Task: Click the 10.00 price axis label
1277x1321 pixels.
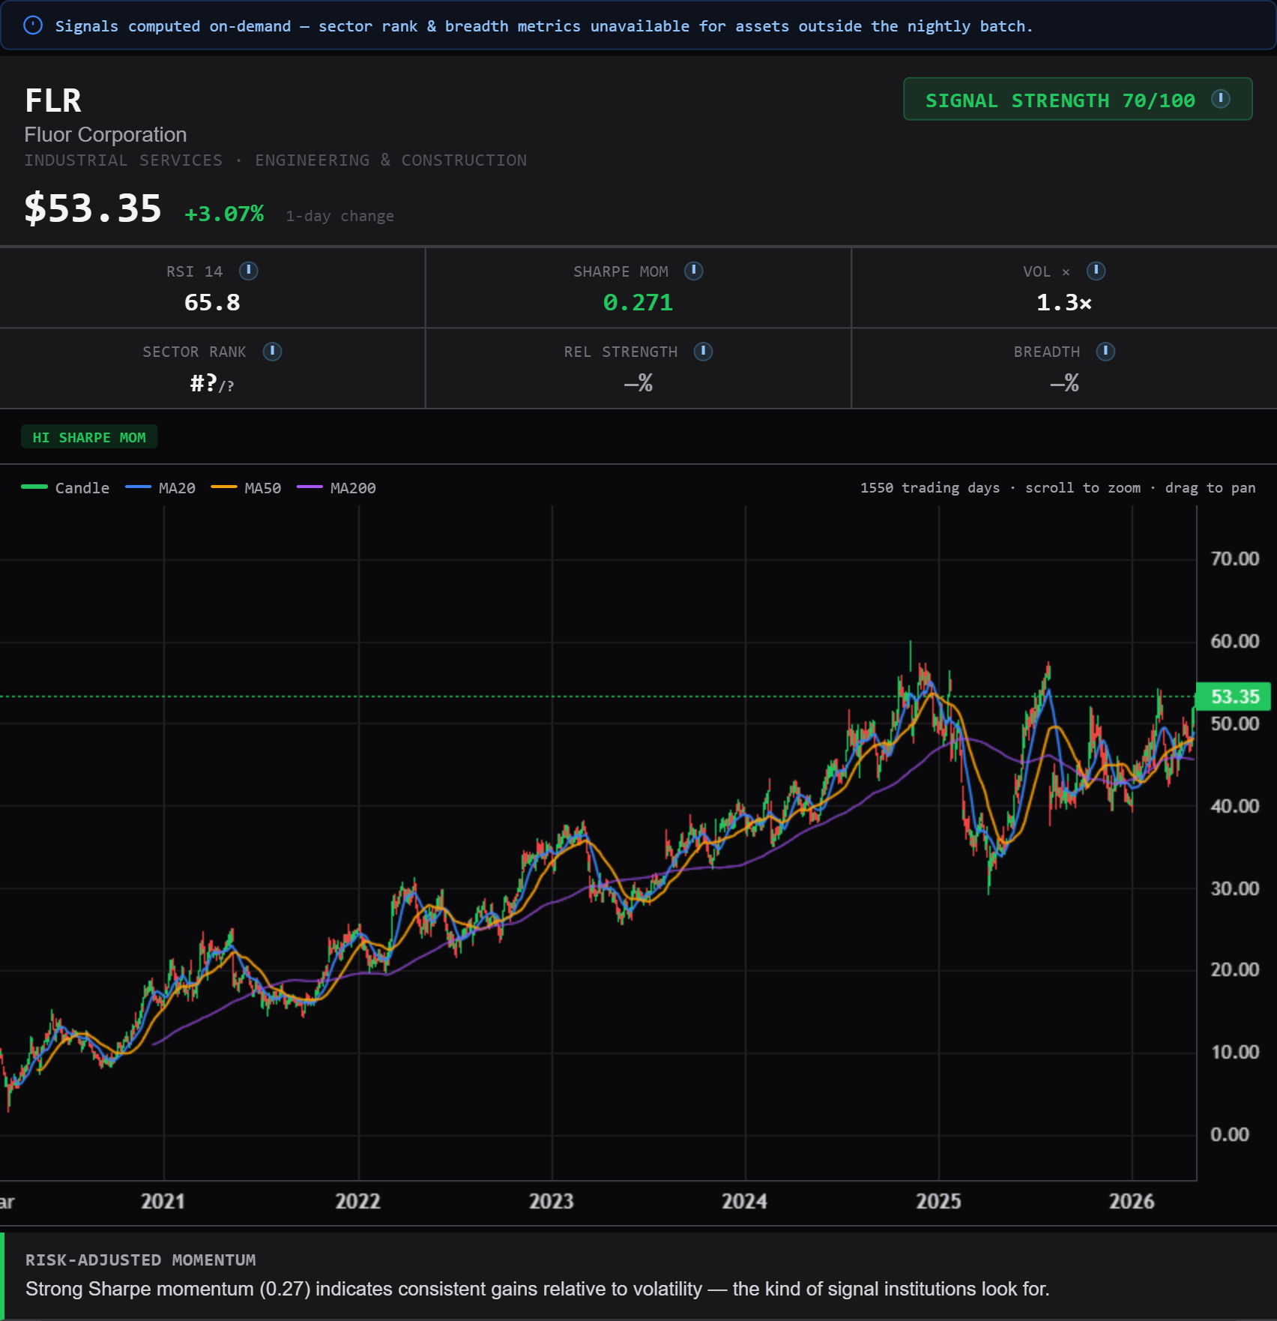Action: coord(1234,1052)
